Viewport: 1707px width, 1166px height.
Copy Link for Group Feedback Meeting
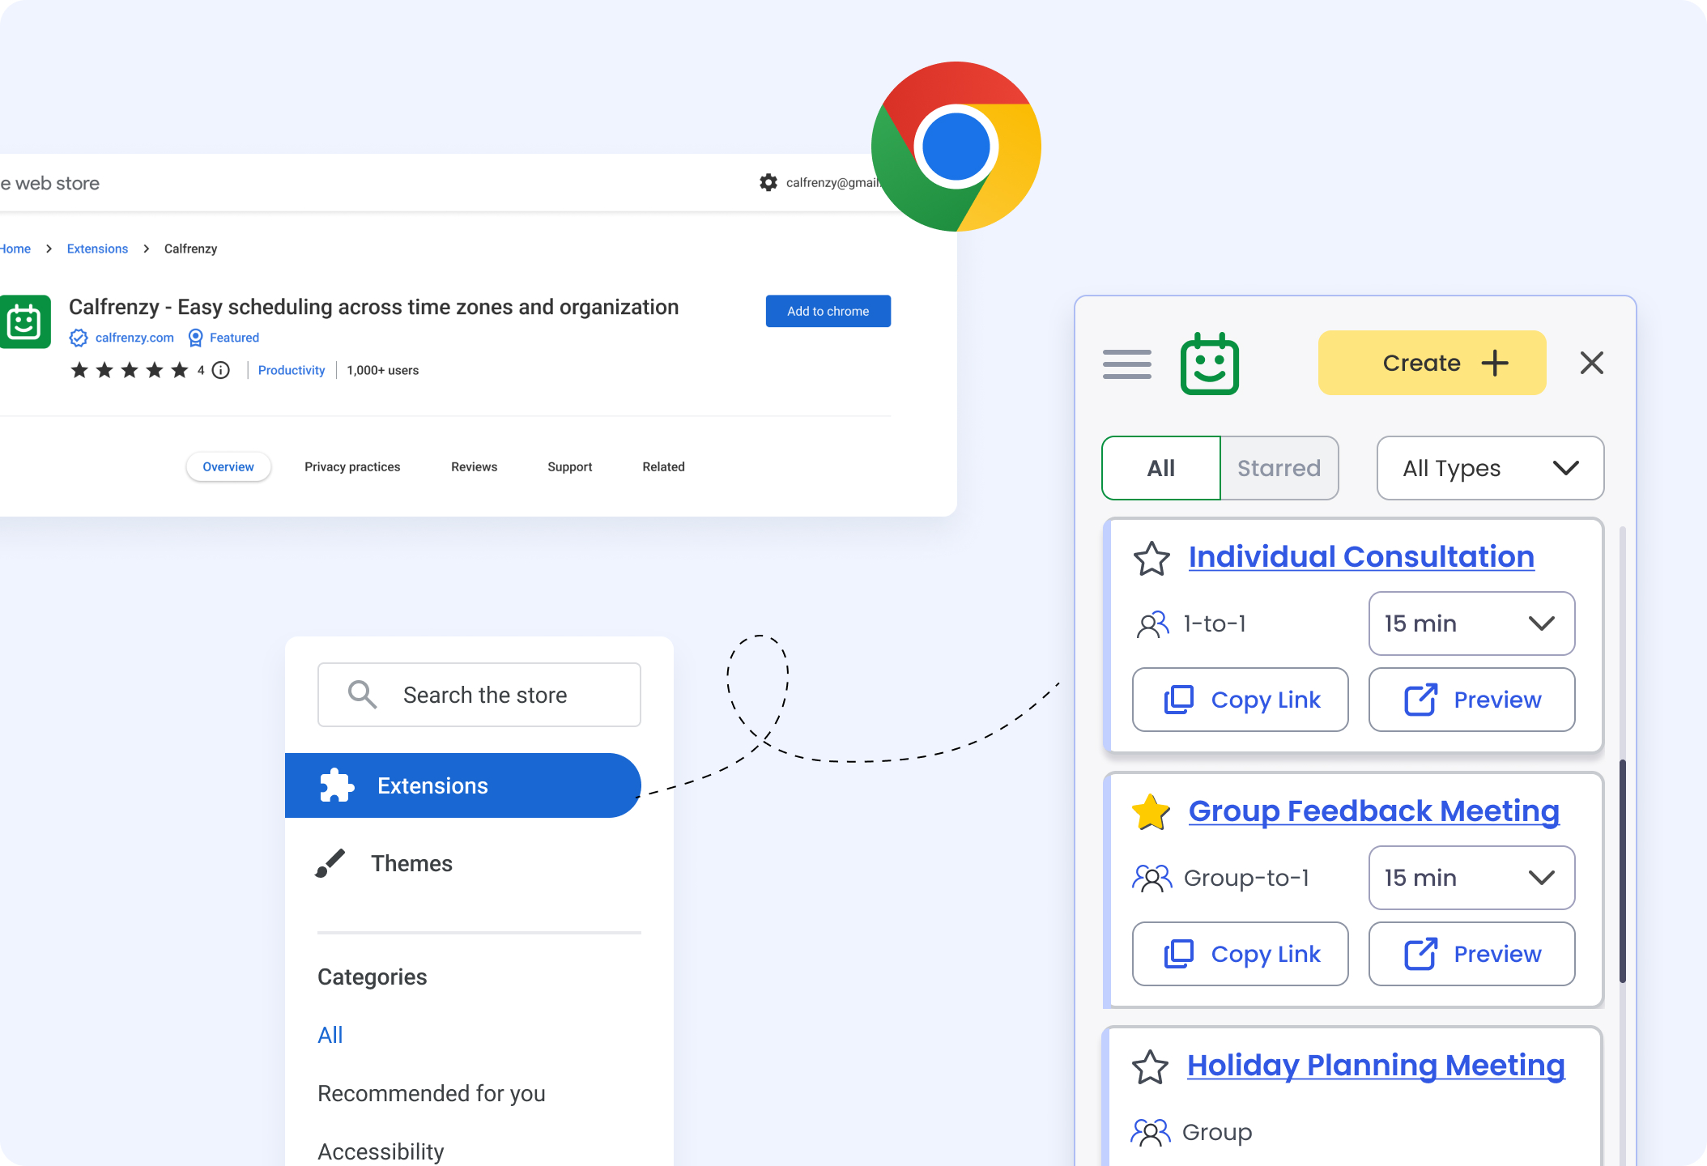click(1240, 954)
